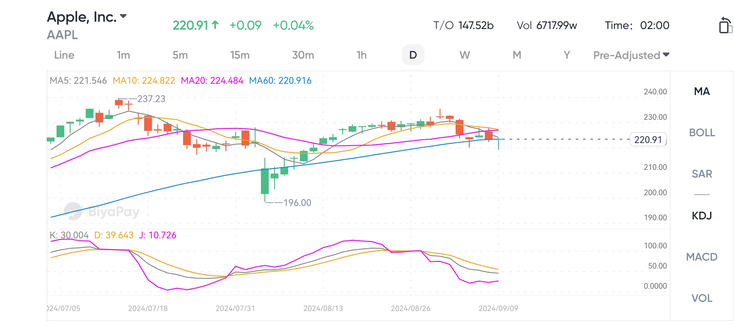The width and height of the screenshot is (734, 330).
Task: Enable the BOLL indicator overlay
Action: click(x=702, y=133)
